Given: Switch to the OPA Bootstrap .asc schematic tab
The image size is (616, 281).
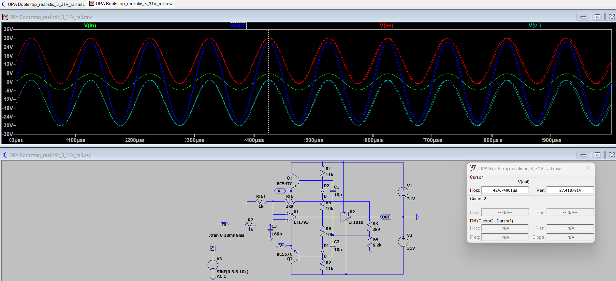Looking at the screenshot, I should tap(43, 4).
